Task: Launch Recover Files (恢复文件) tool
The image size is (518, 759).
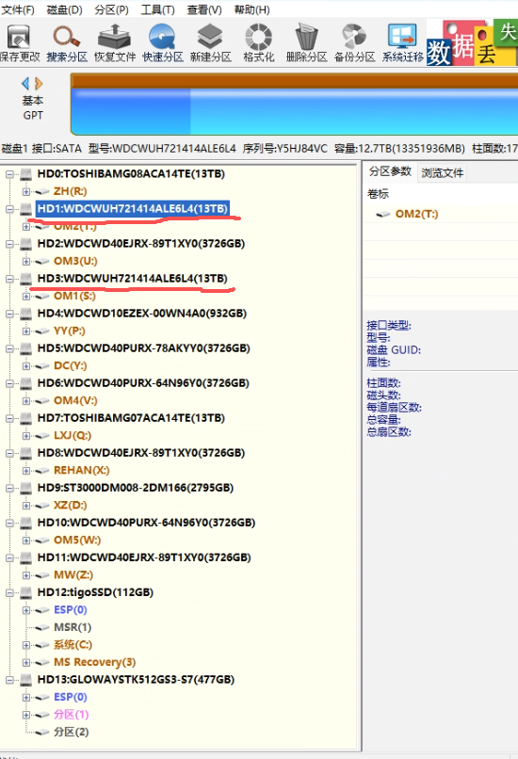Action: pos(115,43)
